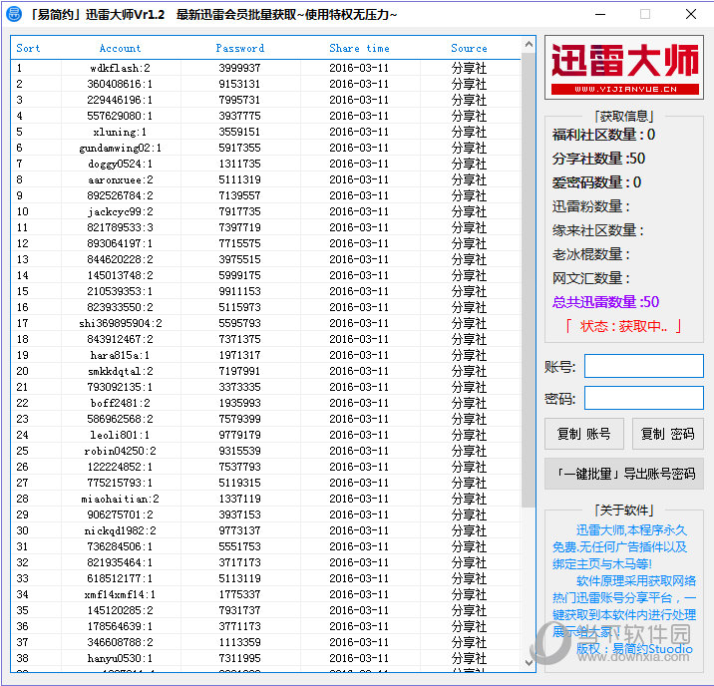Click password 7397719
The width and height of the screenshot is (714, 686).
pyautogui.click(x=239, y=227)
